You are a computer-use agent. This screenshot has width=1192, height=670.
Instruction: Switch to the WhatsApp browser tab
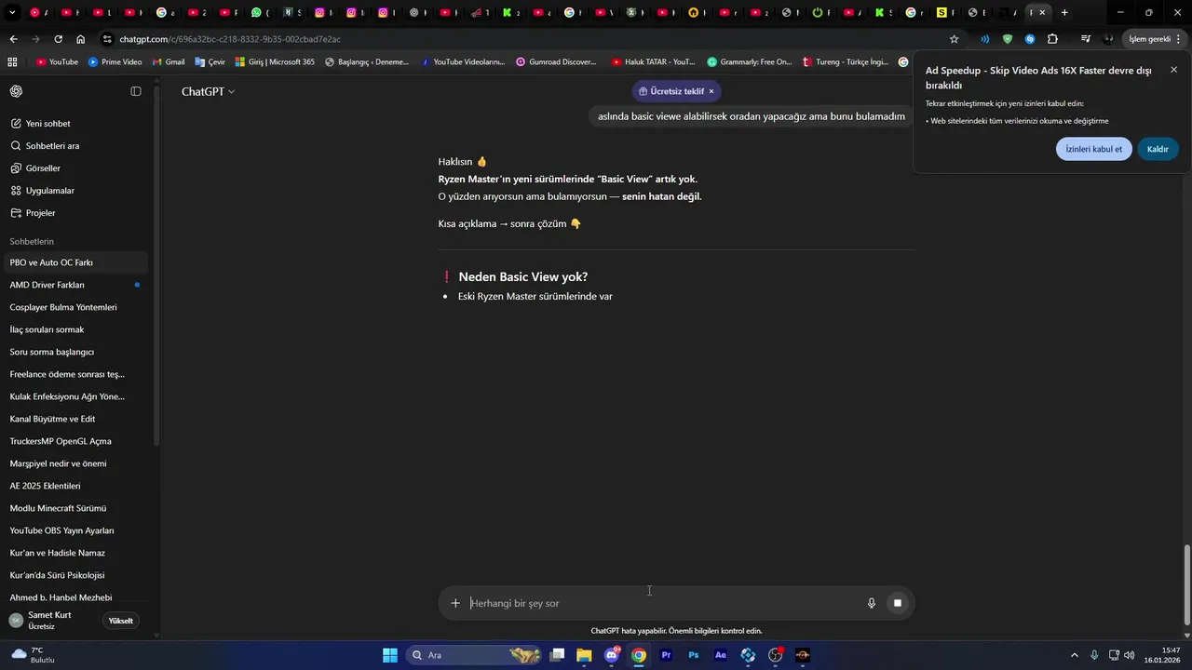point(262,12)
